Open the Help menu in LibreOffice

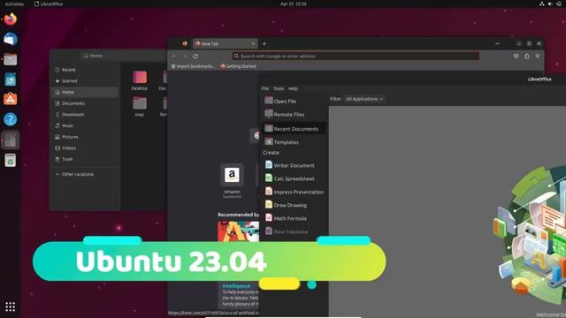[293, 88]
